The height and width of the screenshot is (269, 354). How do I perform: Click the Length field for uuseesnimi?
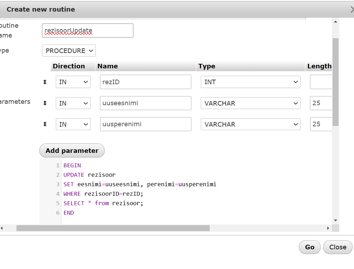321,103
